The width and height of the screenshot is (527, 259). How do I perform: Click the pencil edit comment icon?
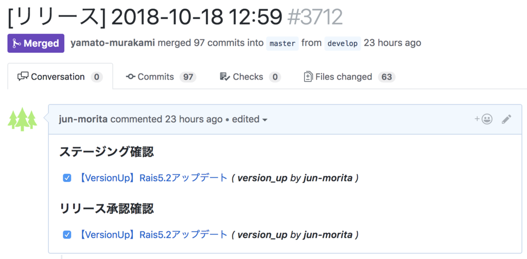[x=506, y=119]
